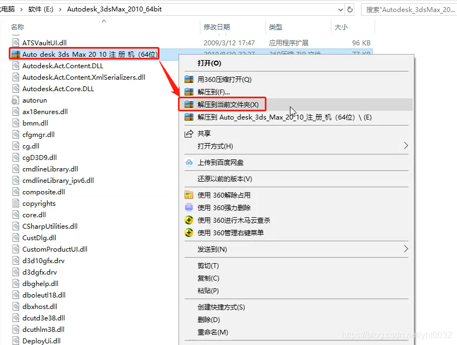Click the folder icon of 使用 360解除占用

[x=189, y=195]
